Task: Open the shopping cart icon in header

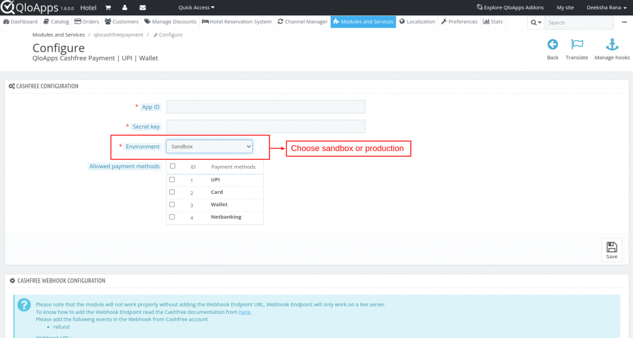Action: pos(108,7)
